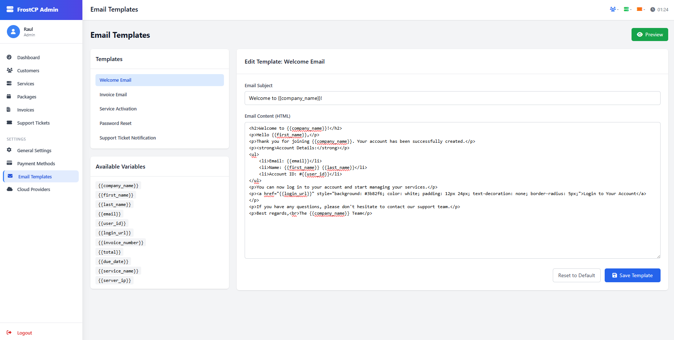Click the {{login_url}} variable chip

pos(115,233)
